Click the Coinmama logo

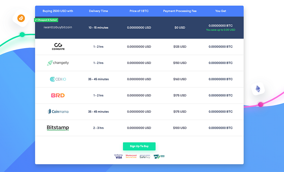coord(58,112)
